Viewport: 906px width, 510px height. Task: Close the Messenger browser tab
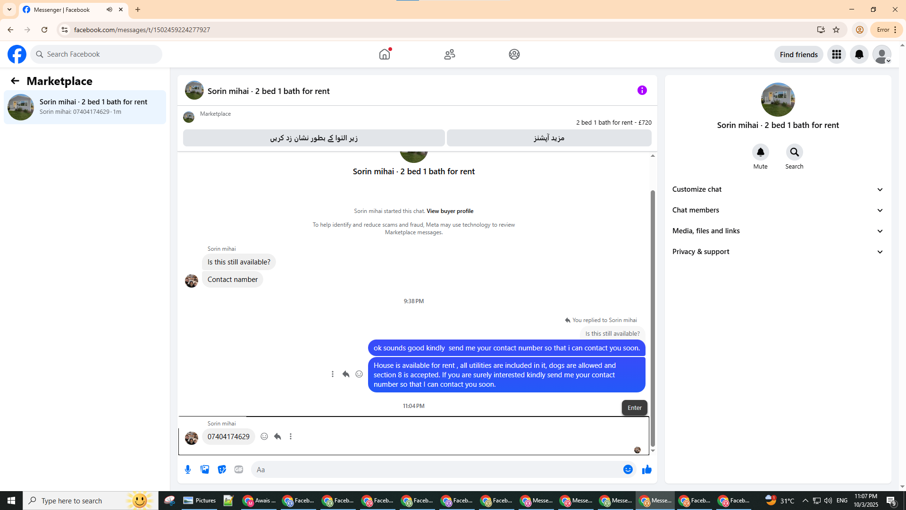pyautogui.click(x=121, y=9)
